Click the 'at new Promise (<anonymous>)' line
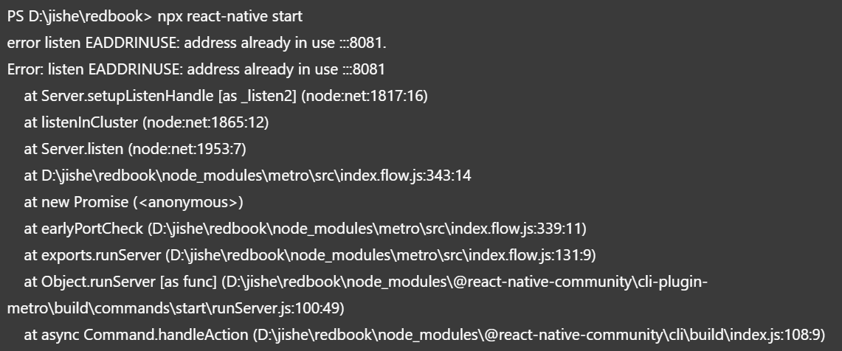 [x=133, y=202]
